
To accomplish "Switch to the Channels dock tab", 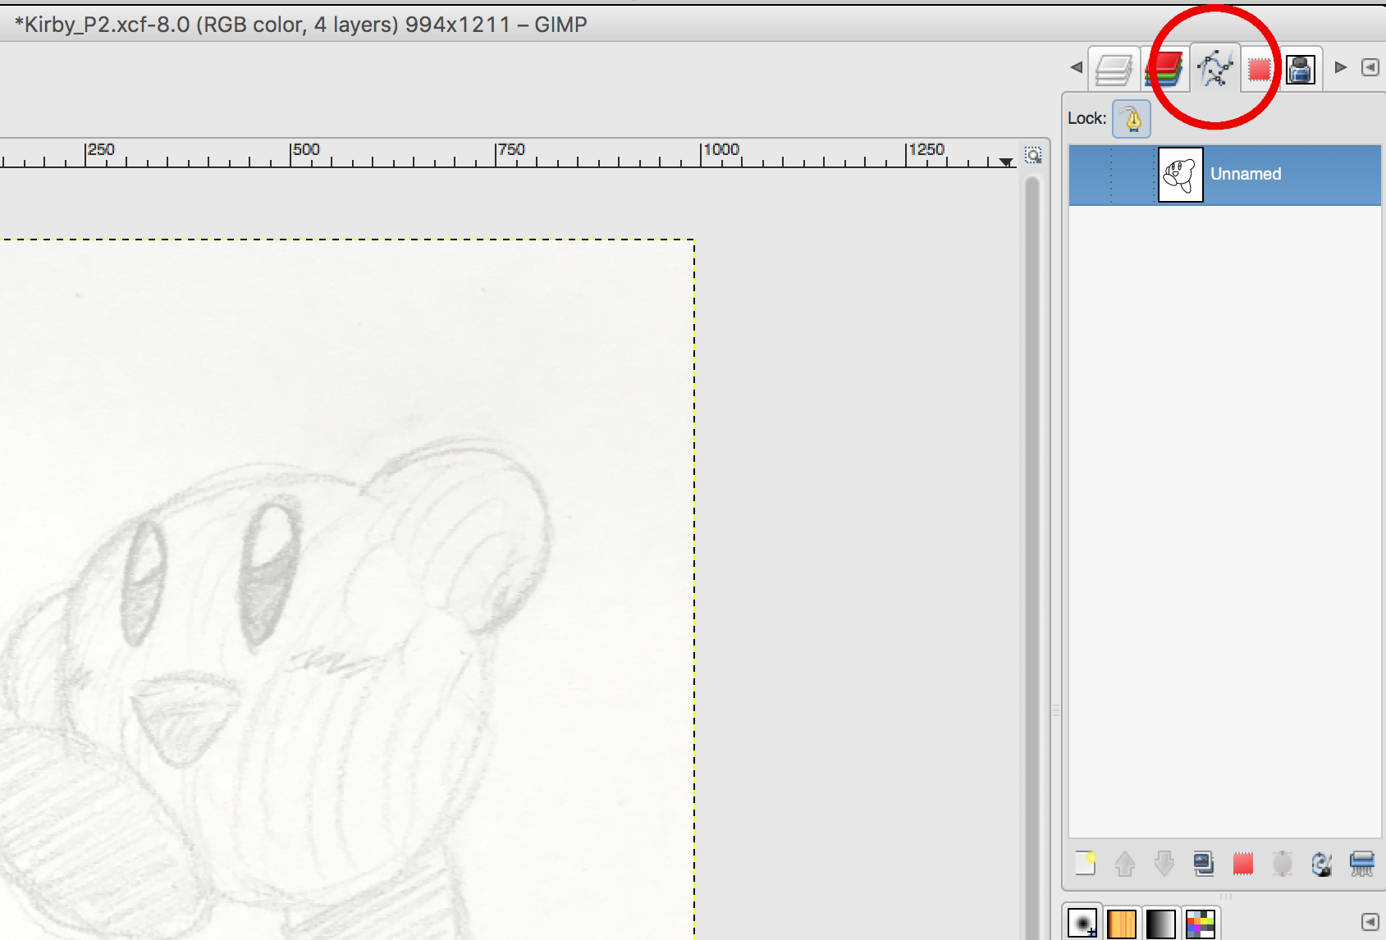I will [x=1166, y=69].
